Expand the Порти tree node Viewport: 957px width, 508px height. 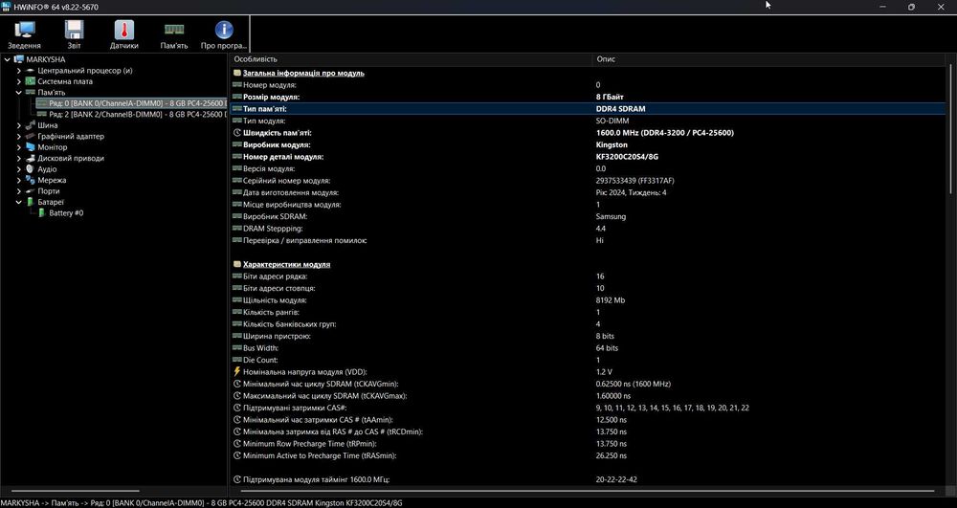[18, 191]
